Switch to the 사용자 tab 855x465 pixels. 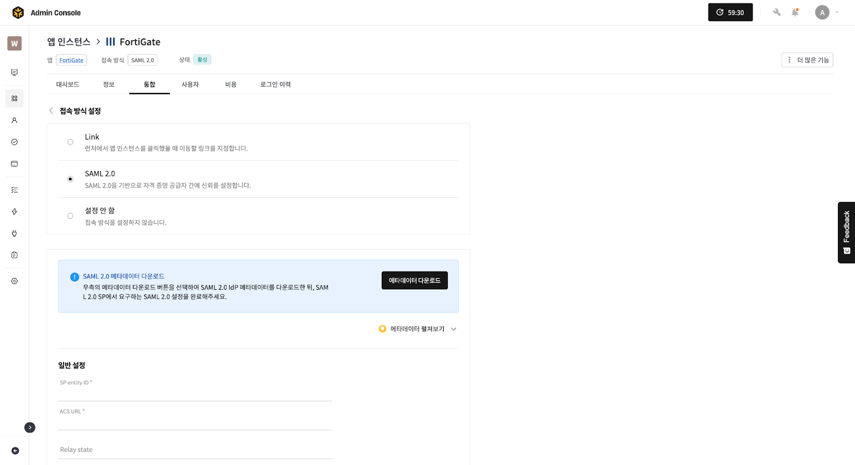(190, 84)
